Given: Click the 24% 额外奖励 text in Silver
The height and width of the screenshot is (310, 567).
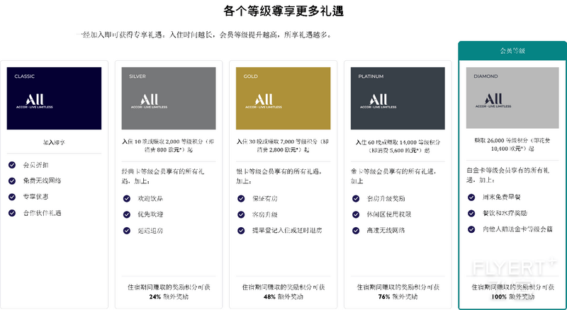Looking at the screenshot, I should 169,297.
